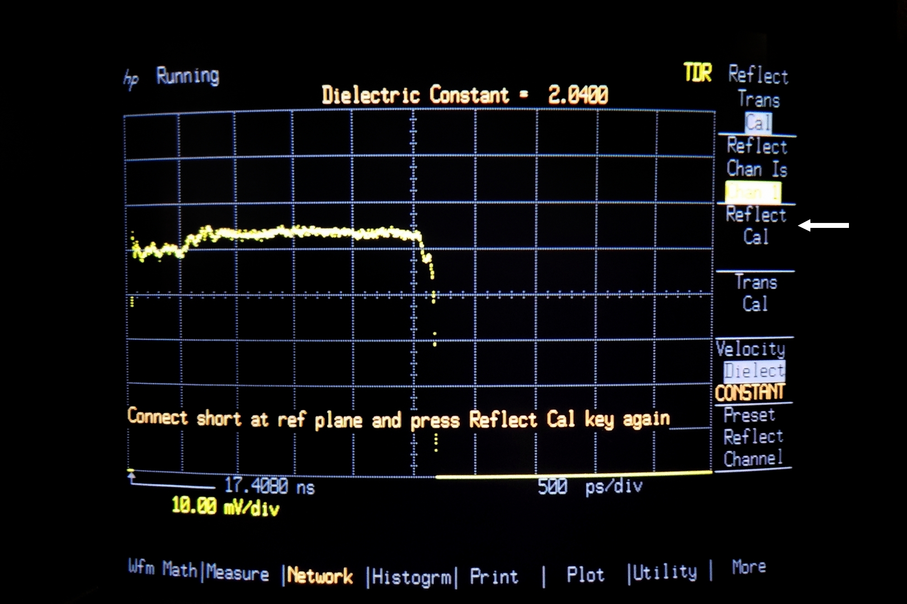
Task: Show More menu options
Action: [x=749, y=567]
